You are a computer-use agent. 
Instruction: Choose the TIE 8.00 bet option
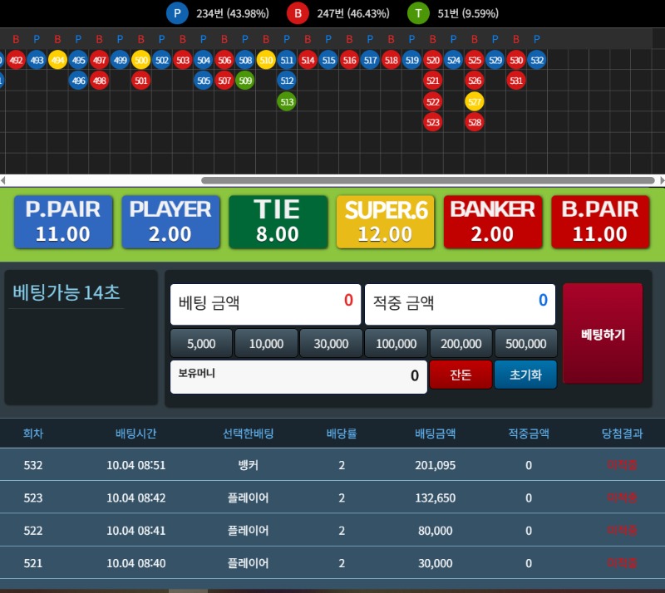278,222
